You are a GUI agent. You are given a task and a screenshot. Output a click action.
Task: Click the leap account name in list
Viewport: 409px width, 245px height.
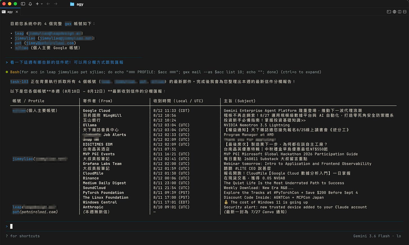coord(19,33)
